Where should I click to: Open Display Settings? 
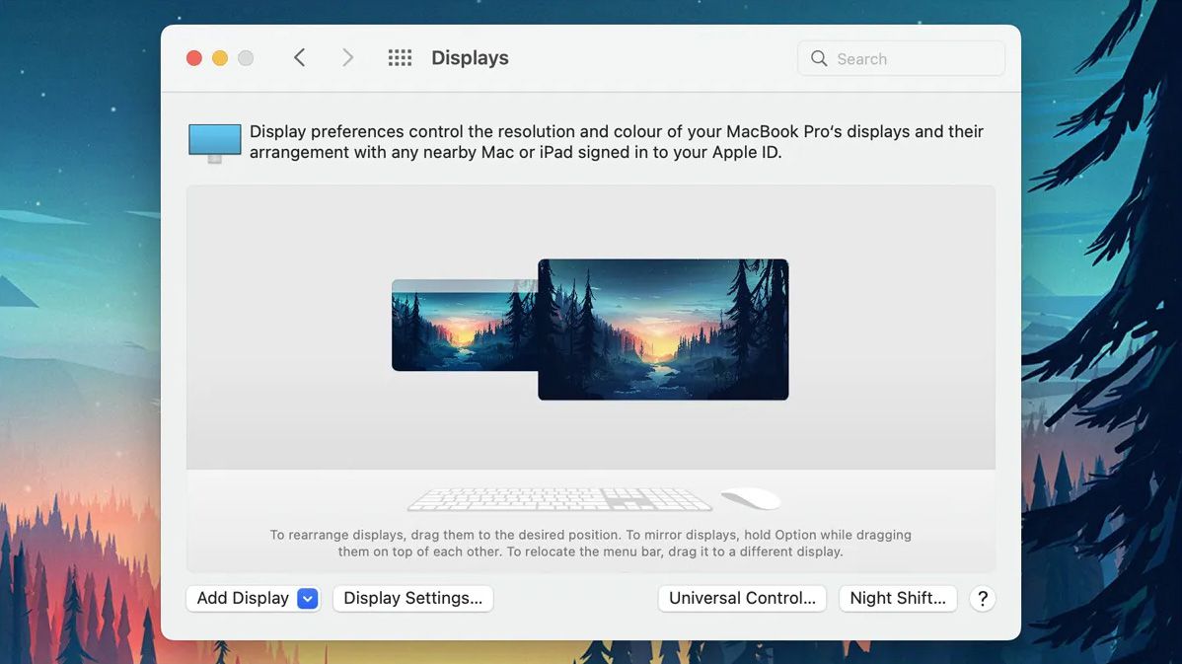coord(412,598)
